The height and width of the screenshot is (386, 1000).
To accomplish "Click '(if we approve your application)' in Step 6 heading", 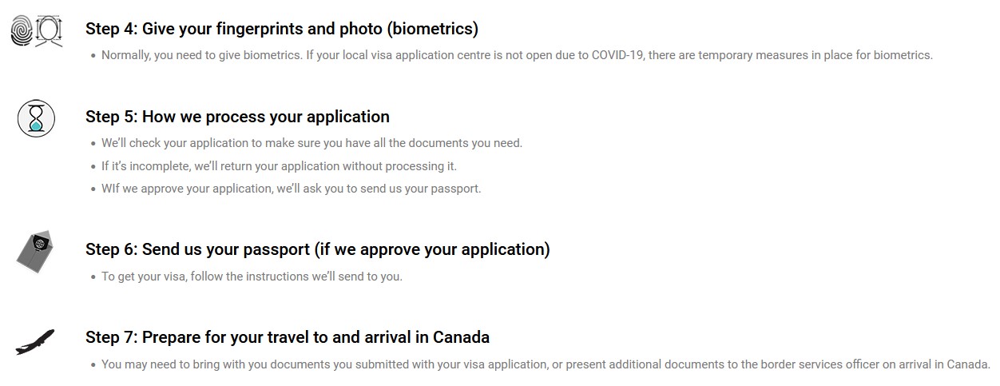I will (432, 249).
